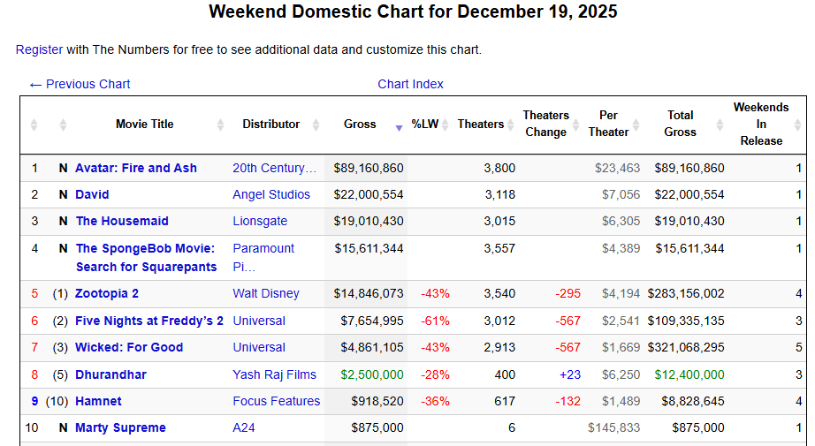This screenshot has width=815, height=446.
Task: Click the Angel Studios distributor link
Action: 271,194
